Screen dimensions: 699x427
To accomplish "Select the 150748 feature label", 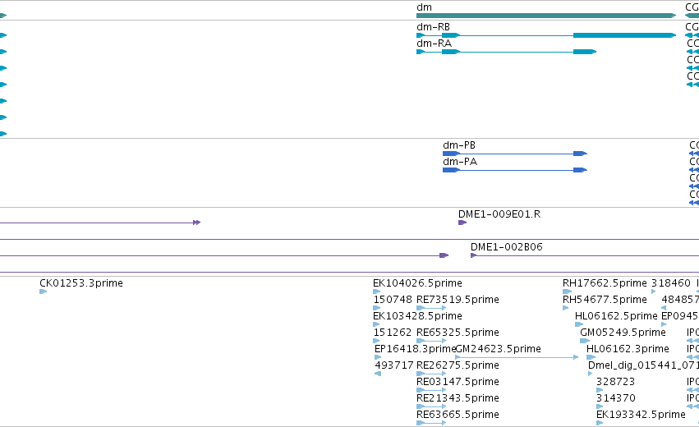I will tap(393, 300).
